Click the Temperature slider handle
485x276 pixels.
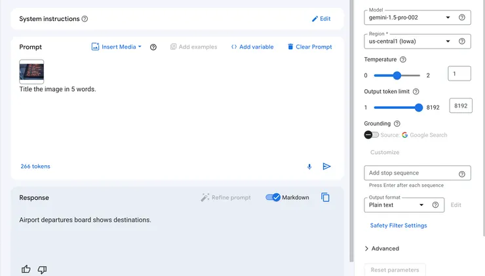click(x=397, y=75)
